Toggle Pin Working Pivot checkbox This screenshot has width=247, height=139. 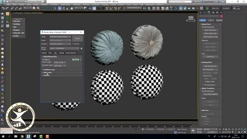[x=203, y=85]
